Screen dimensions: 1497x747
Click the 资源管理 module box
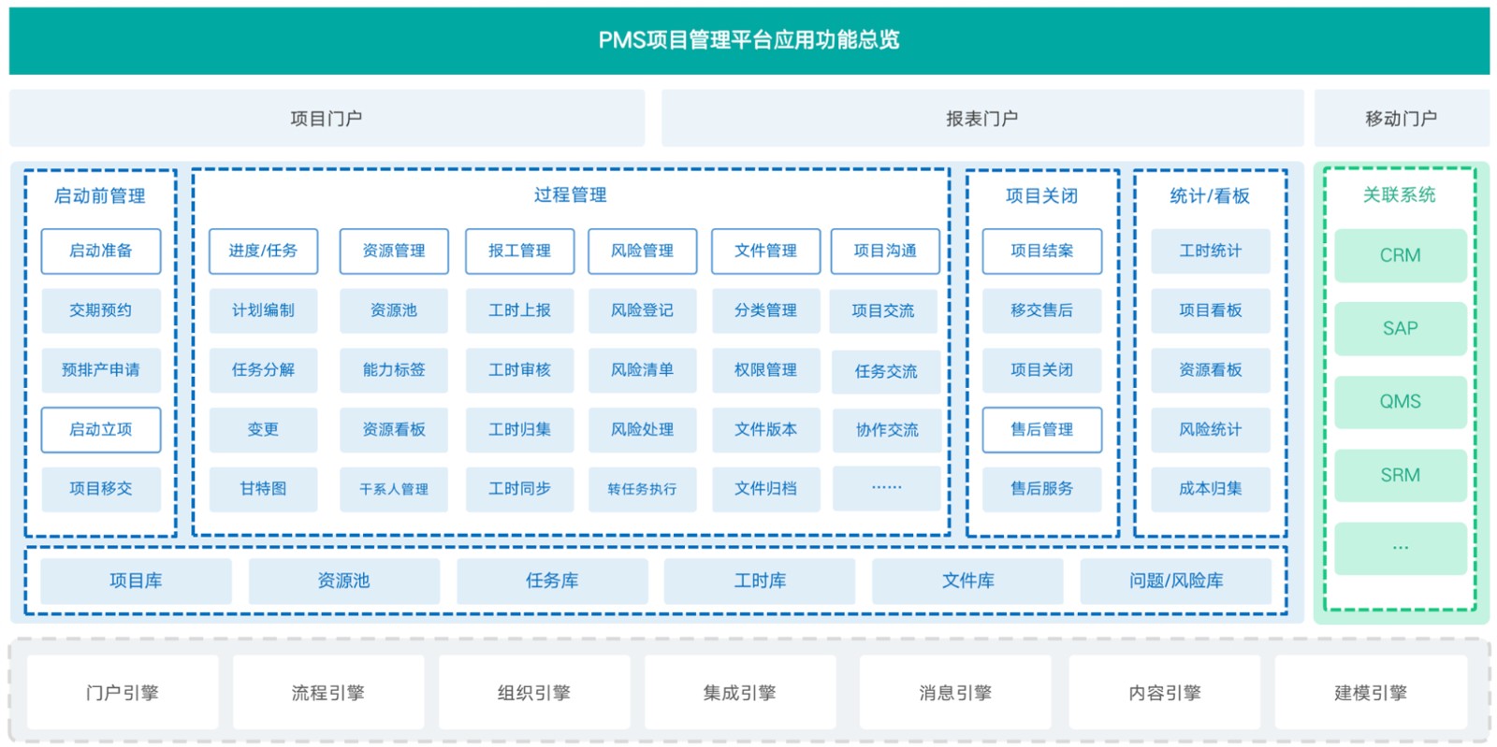(394, 251)
